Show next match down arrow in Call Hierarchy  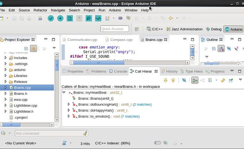[166, 80]
